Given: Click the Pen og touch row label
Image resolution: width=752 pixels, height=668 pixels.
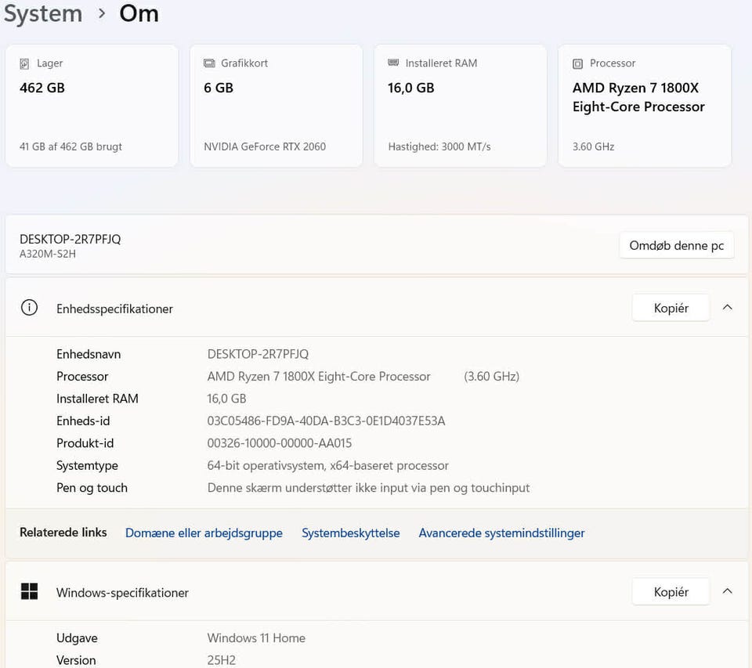Looking at the screenshot, I should [x=92, y=488].
